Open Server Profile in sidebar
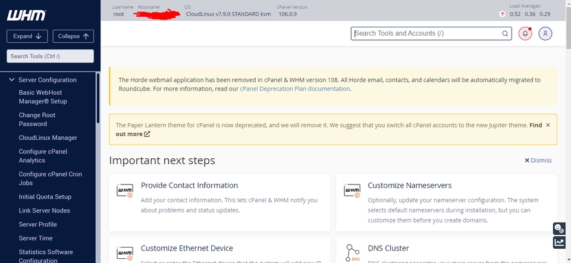Viewport: 571px width, 263px height. coord(38,224)
